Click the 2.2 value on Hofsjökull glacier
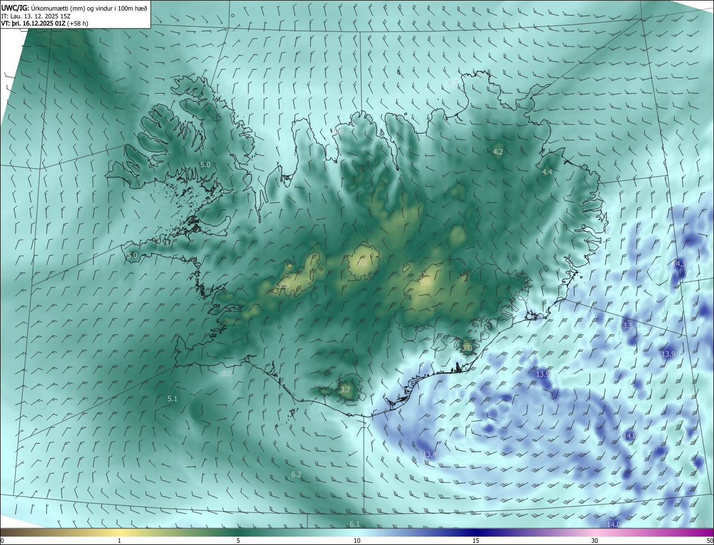 pos(363,263)
